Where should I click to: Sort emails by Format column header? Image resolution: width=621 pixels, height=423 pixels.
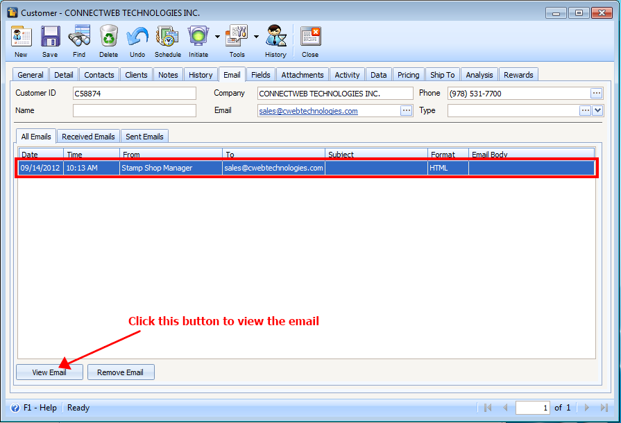(448, 154)
